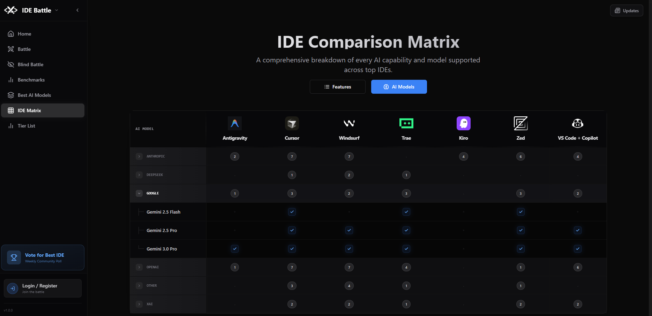The image size is (652, 316).
Task: Uncheck Gemini 2.5 Pro under Windsurf
Action: click(349, 230)
